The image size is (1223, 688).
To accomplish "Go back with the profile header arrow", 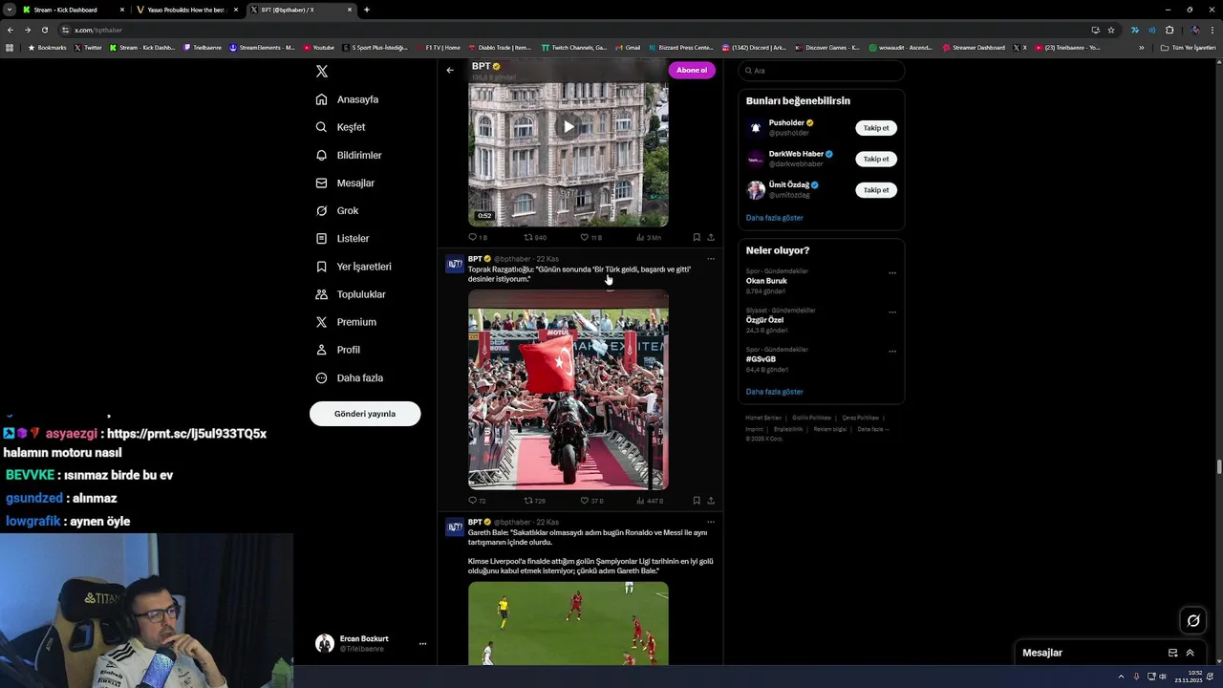I will 450,70.
